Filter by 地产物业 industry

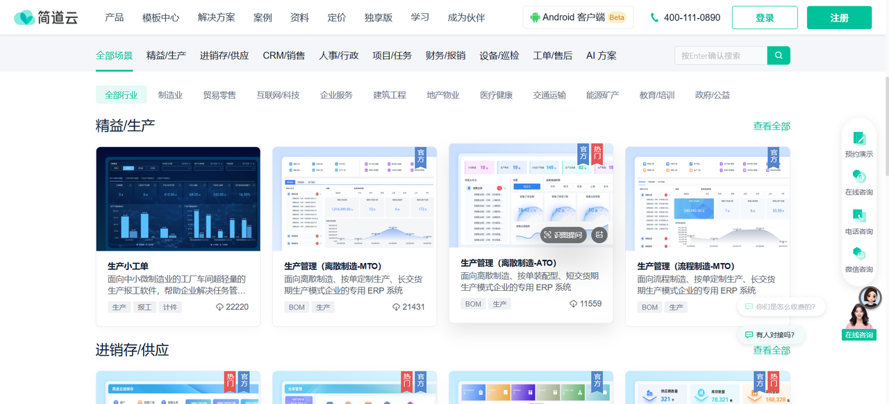click(x=443, y=95)
